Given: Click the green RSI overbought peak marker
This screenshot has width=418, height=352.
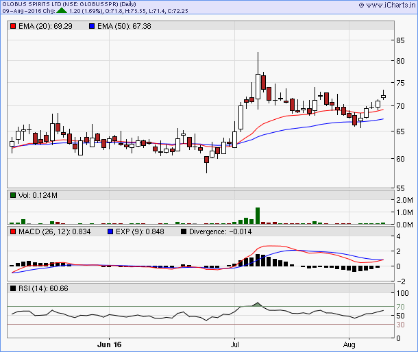Looking at the screenshot, I should click(x=257, y=304).
